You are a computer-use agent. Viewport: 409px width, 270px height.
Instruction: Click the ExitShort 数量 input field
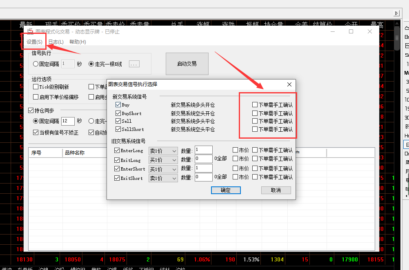click(203, 177)
